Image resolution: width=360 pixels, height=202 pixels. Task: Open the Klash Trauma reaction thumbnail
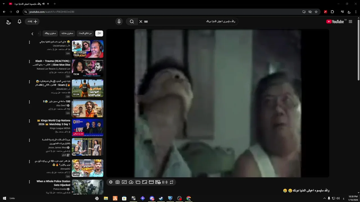pyautogui.click(x=87, y=68)
